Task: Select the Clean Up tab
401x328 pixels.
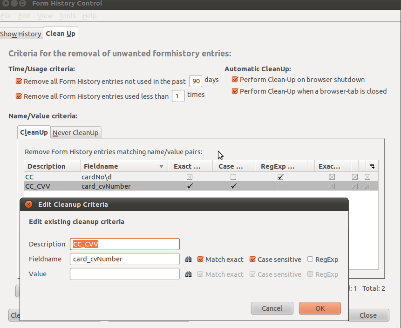Action: click(x=61, y=34)
